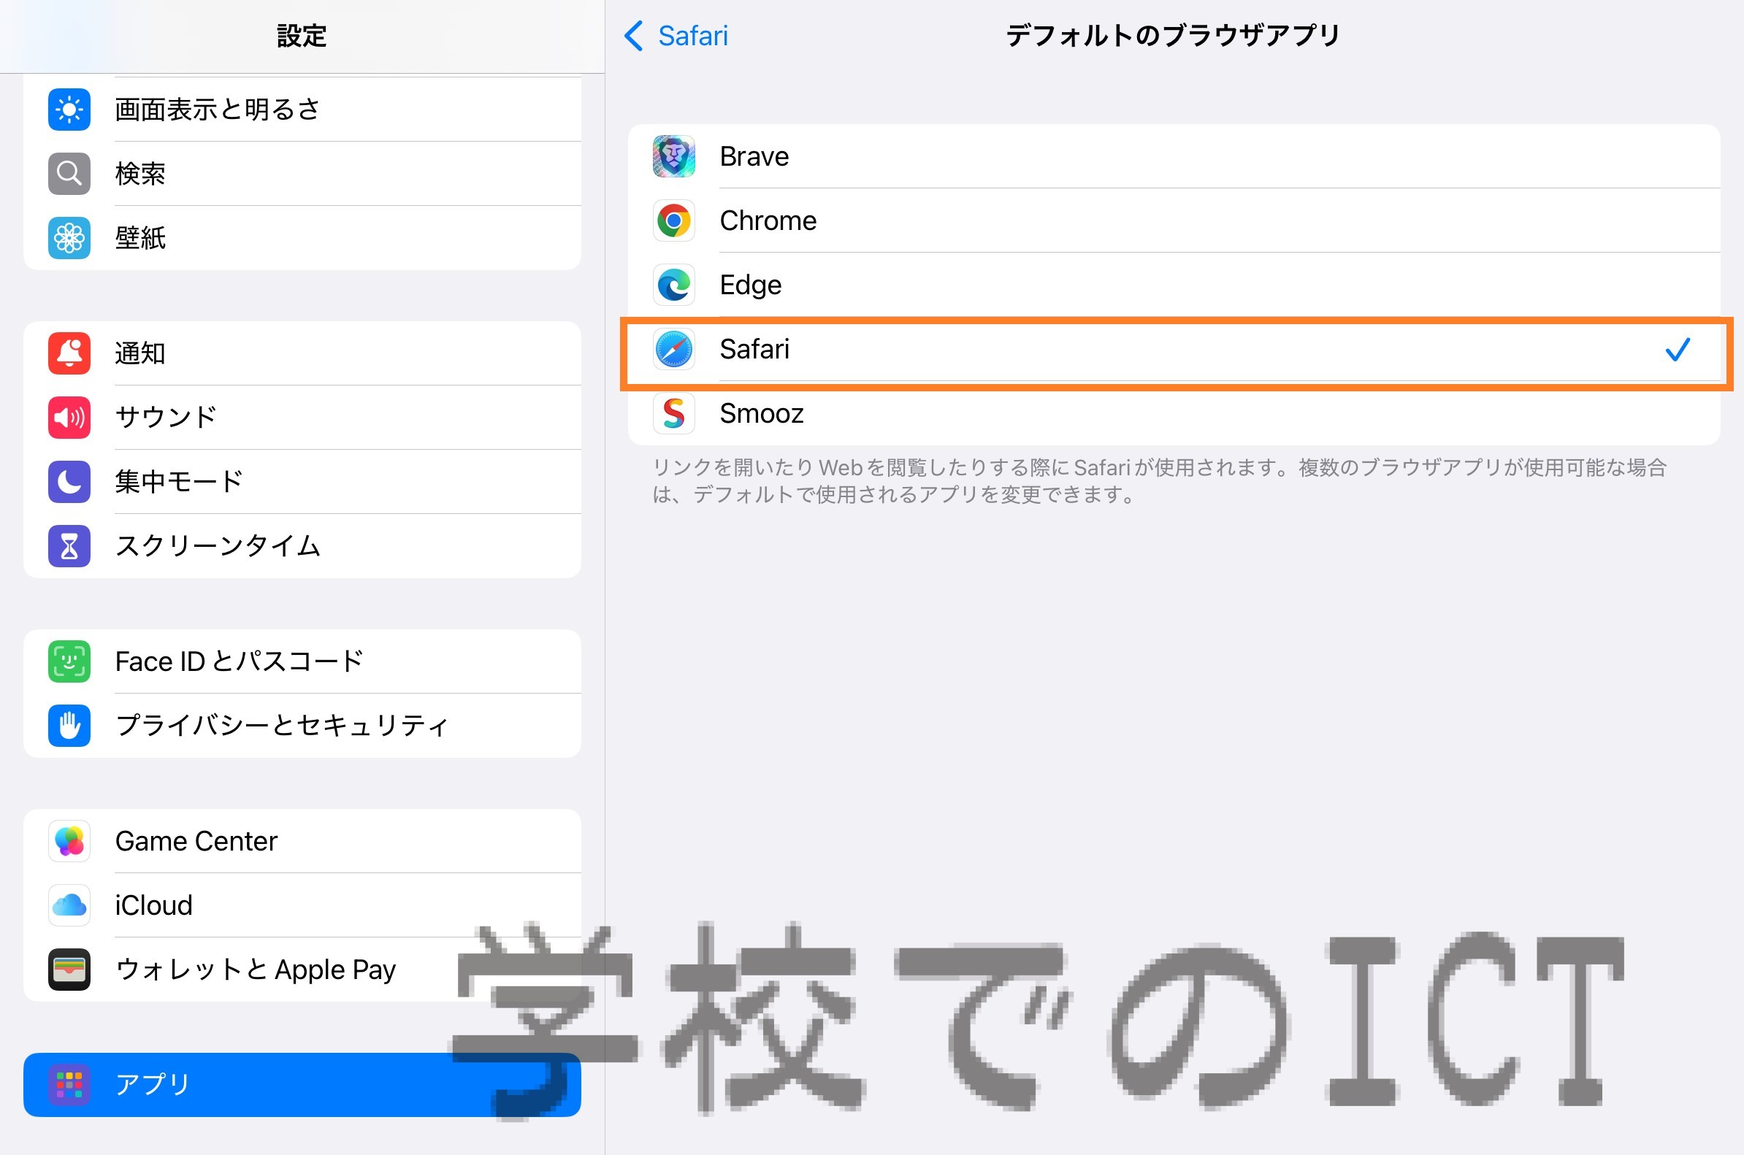Tap the blue checkmark on Safari row
This screenshot has height=1155, width=1744.
(x=1677, y=349)
